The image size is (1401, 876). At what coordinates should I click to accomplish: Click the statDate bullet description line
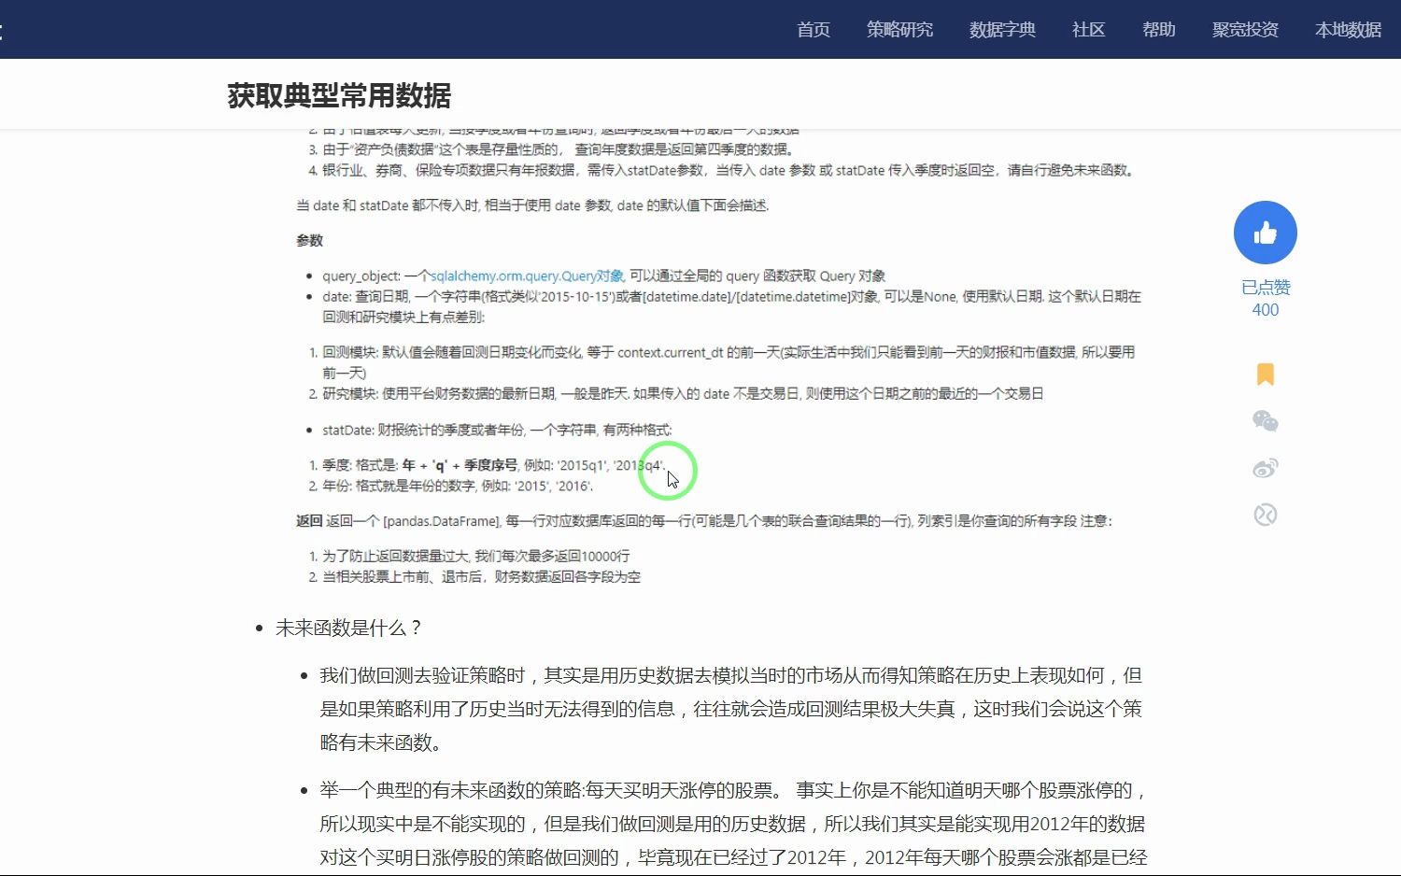coord(497,430)
